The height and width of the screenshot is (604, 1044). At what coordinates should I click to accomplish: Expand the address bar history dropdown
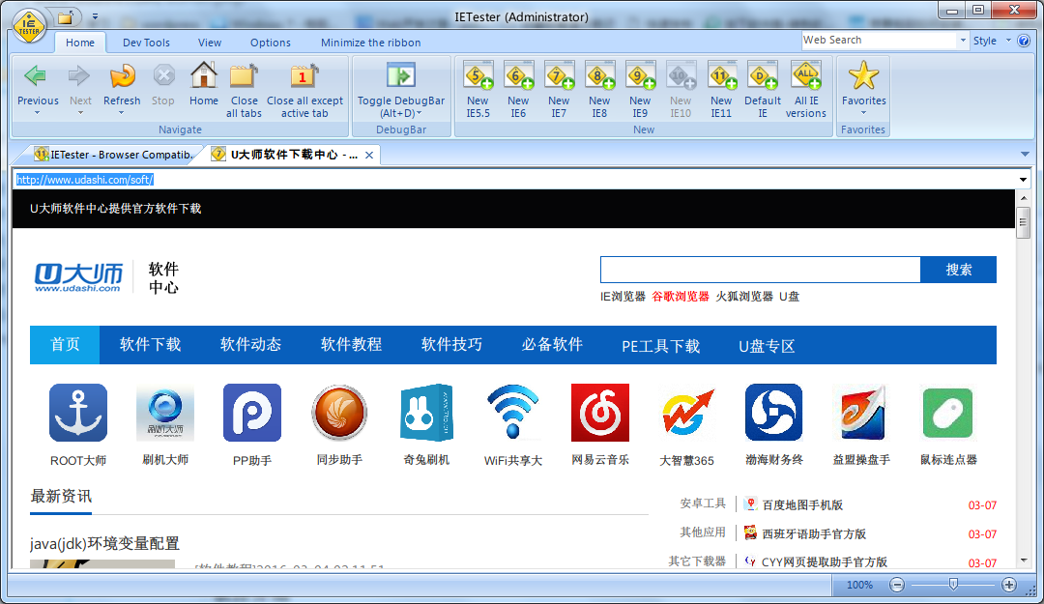[1022, 179]
